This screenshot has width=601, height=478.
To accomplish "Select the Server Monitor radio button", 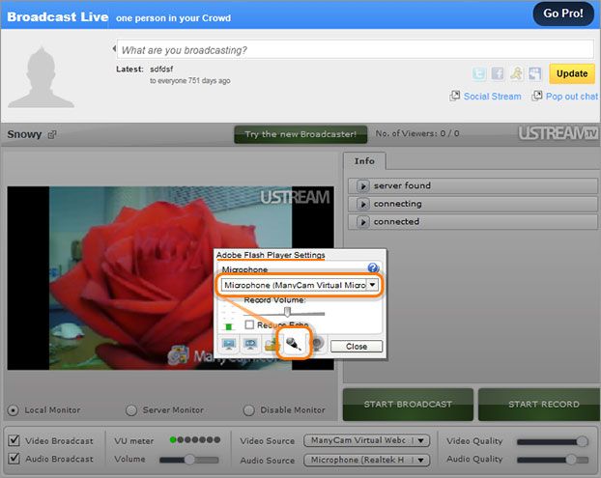I will pos(131,409).
